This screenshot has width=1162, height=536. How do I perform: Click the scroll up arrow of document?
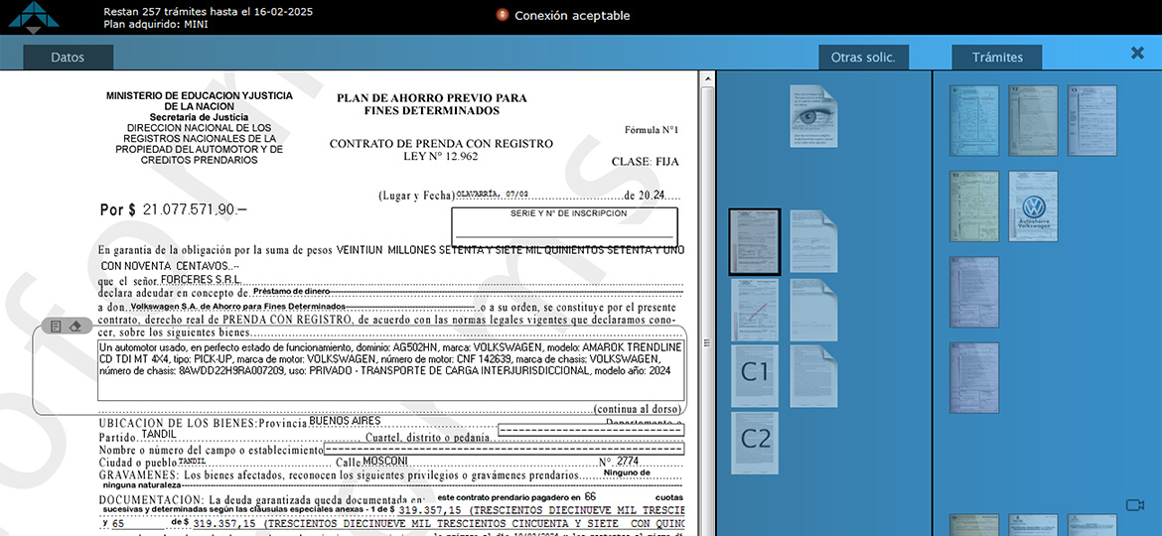706,77
